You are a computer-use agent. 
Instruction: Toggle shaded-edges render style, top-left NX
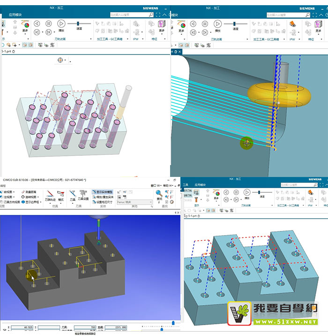pyautogui.click(x=25, y=45)
